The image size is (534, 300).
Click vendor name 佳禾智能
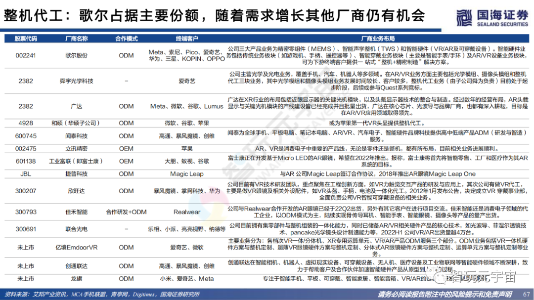[x=76, y=212]
